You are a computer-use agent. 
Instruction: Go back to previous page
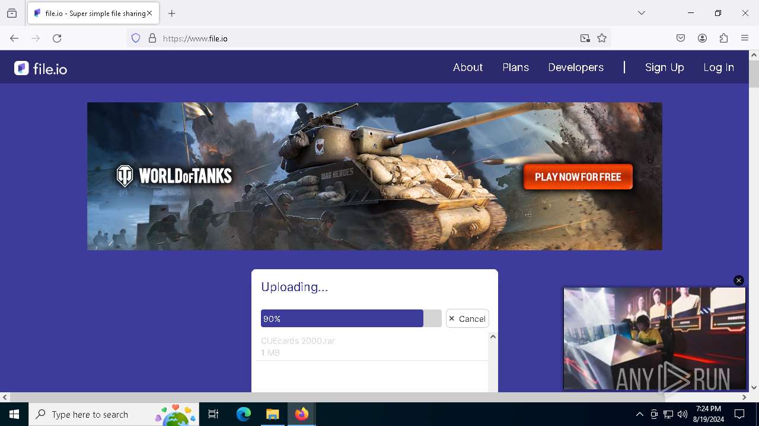pyautogui.click(x=14, y=38)
